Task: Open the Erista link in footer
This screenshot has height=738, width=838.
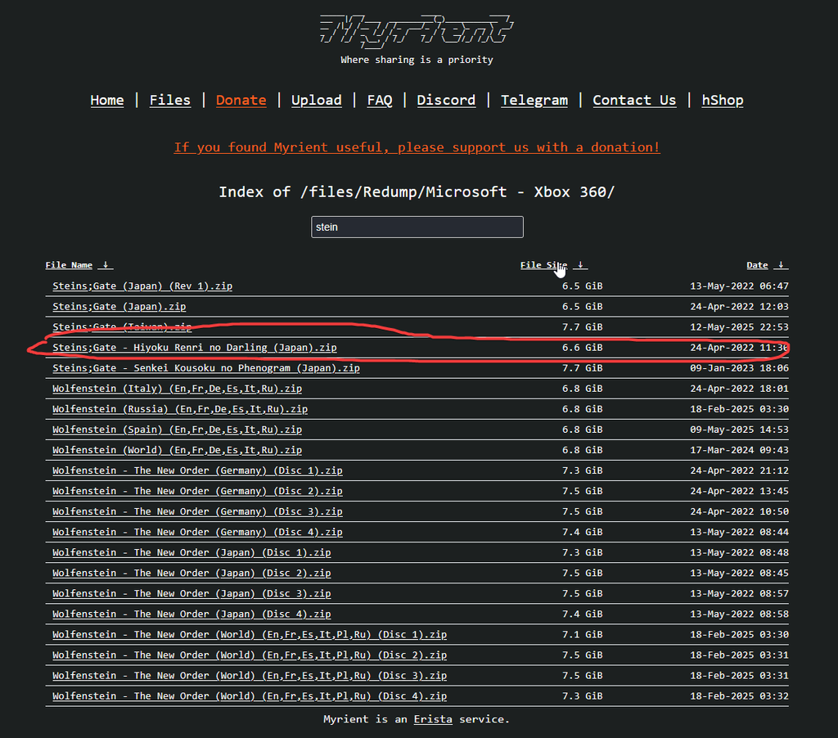Action: pyautogui.click(x=433, y=719)
